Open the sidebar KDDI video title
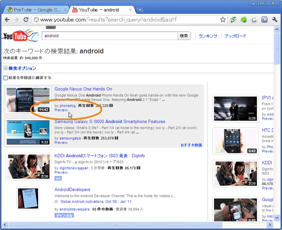 click(267, 163)
